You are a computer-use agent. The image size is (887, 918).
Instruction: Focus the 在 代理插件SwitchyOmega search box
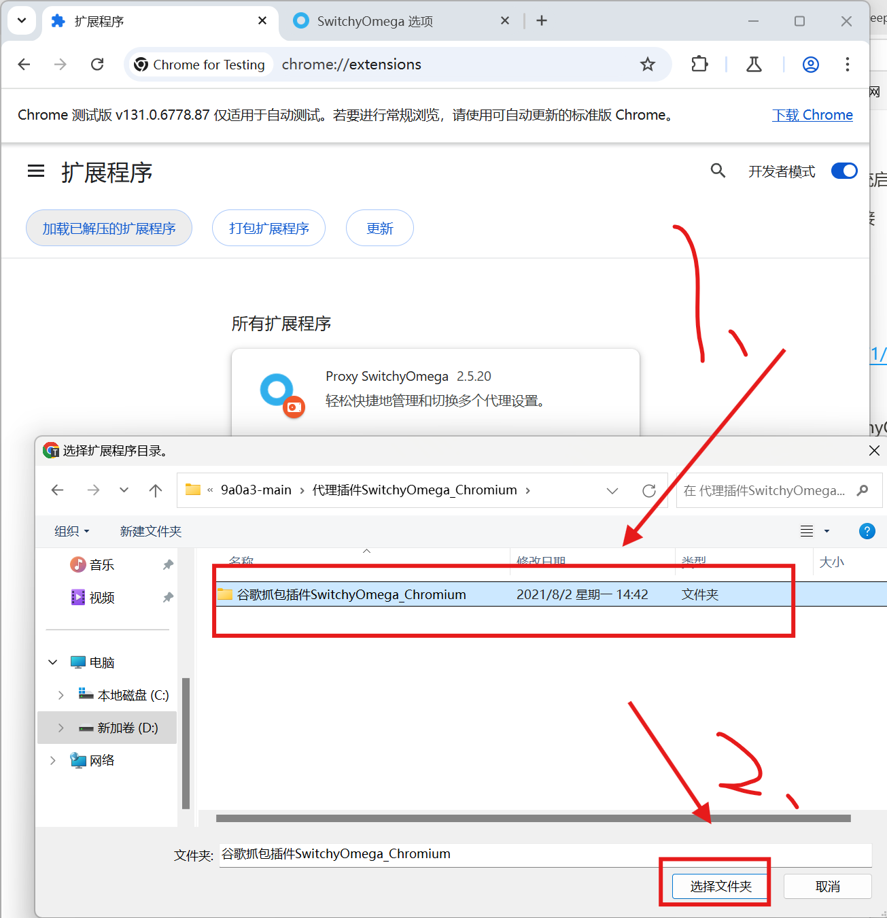point(779,490)
